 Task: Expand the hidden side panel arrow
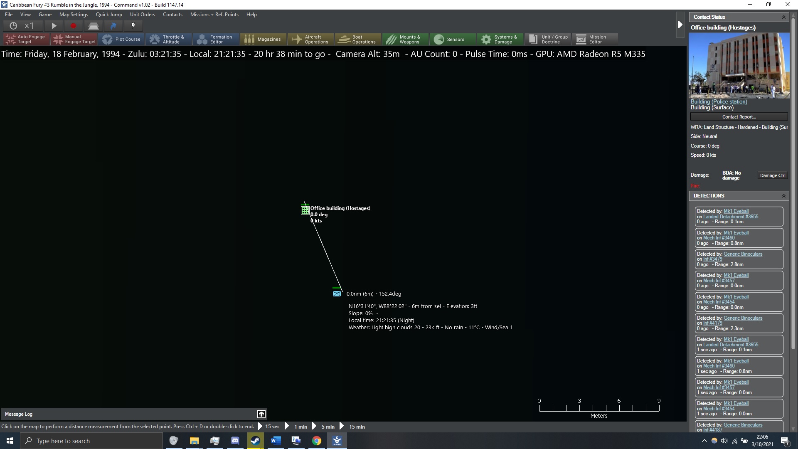[x=680, y=25]
